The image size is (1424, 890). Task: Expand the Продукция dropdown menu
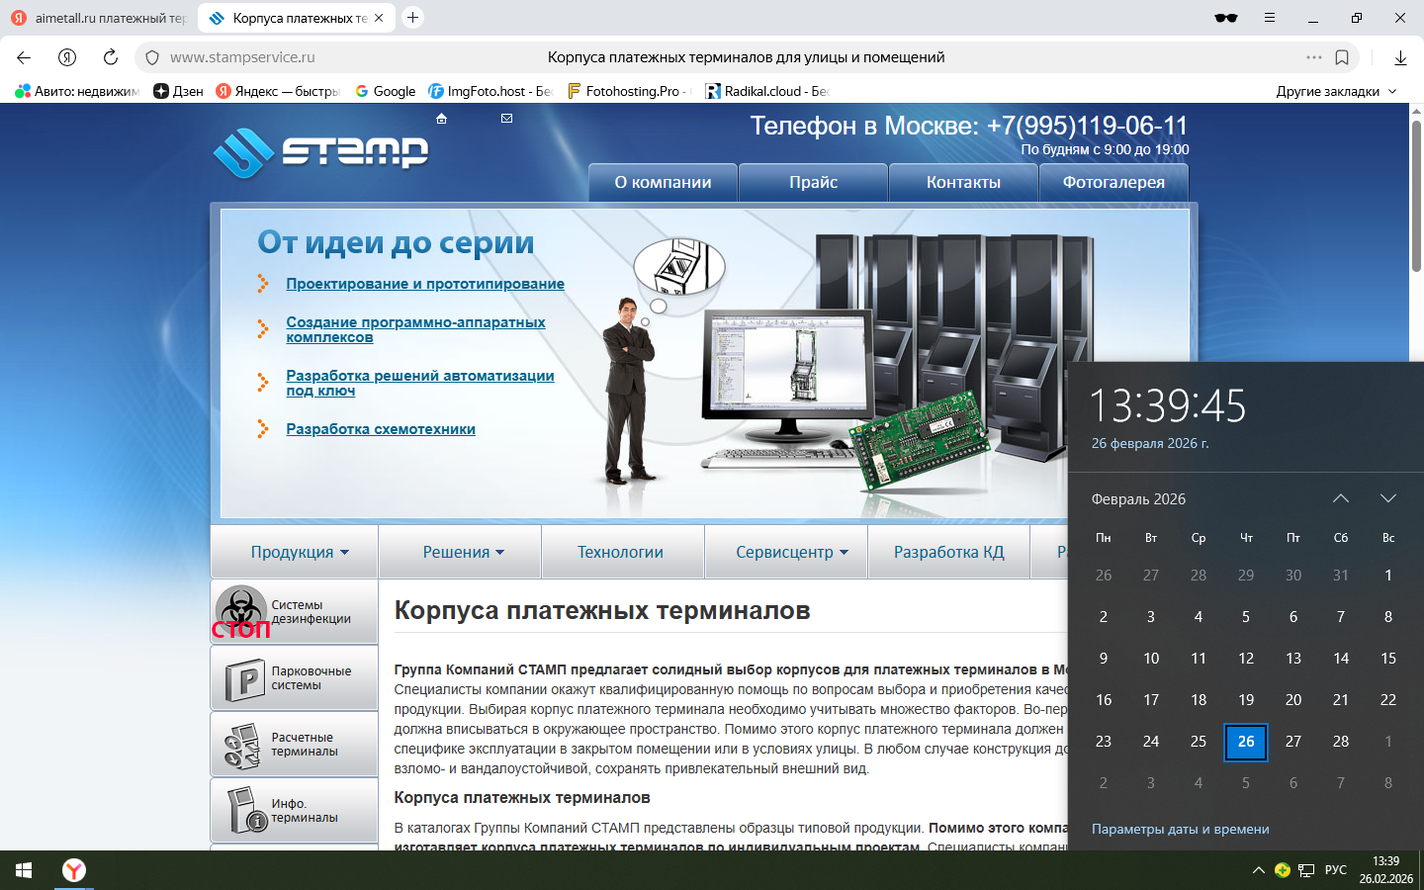(299, 552)
